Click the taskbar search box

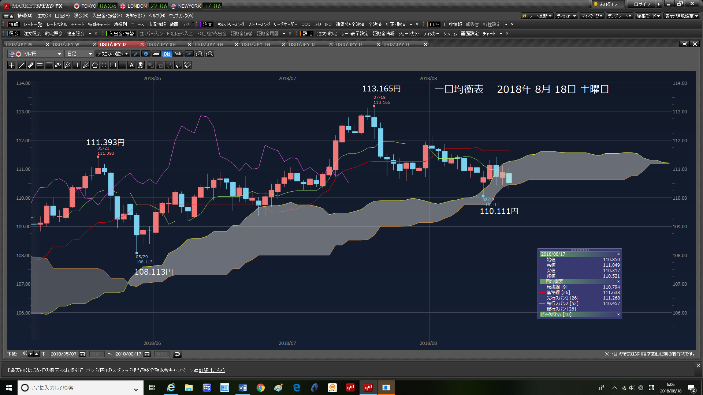point(81,388)
